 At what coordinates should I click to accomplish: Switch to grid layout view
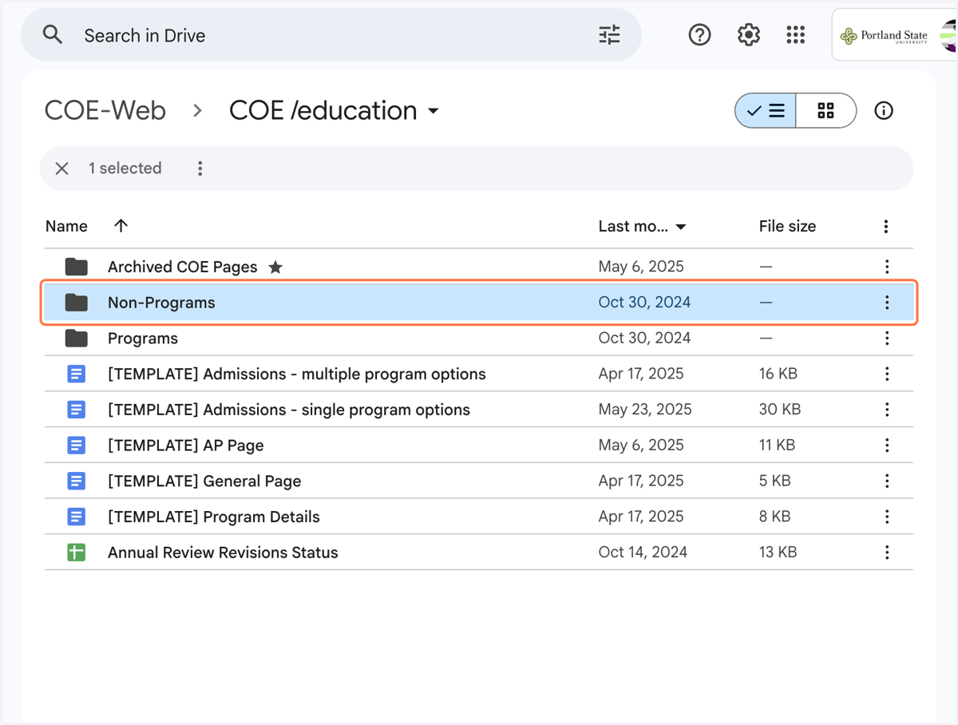[825, 111]
